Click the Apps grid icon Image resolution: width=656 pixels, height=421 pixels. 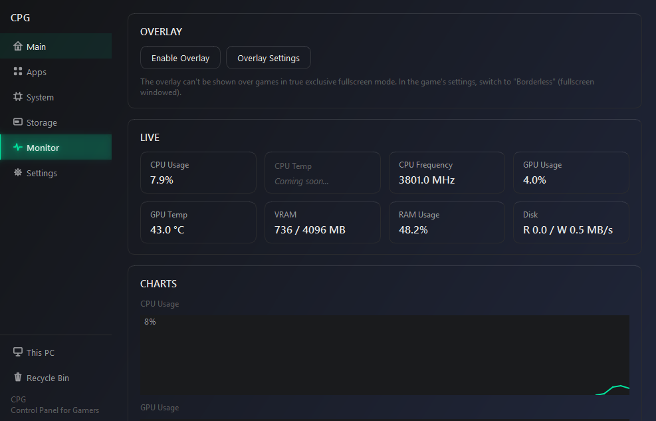click(x=17, y=72)
